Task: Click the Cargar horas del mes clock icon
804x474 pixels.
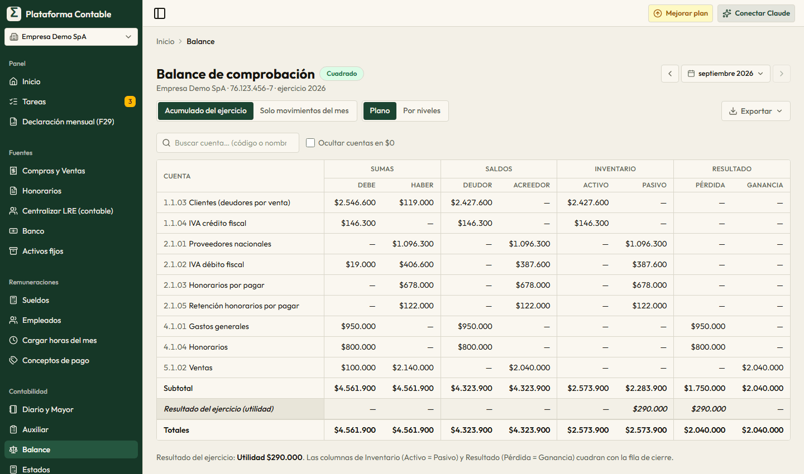Action: pyautogui.click(x=13, y=340)
